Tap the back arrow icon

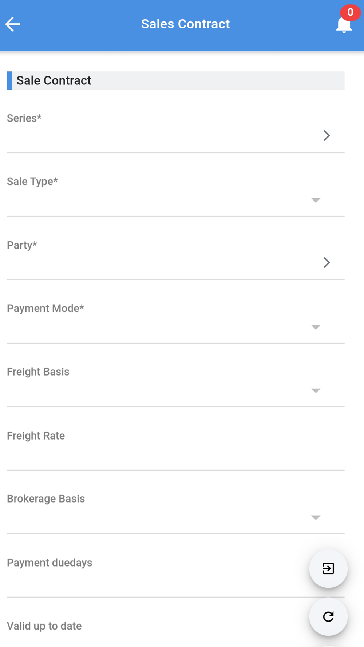(13, 24)
